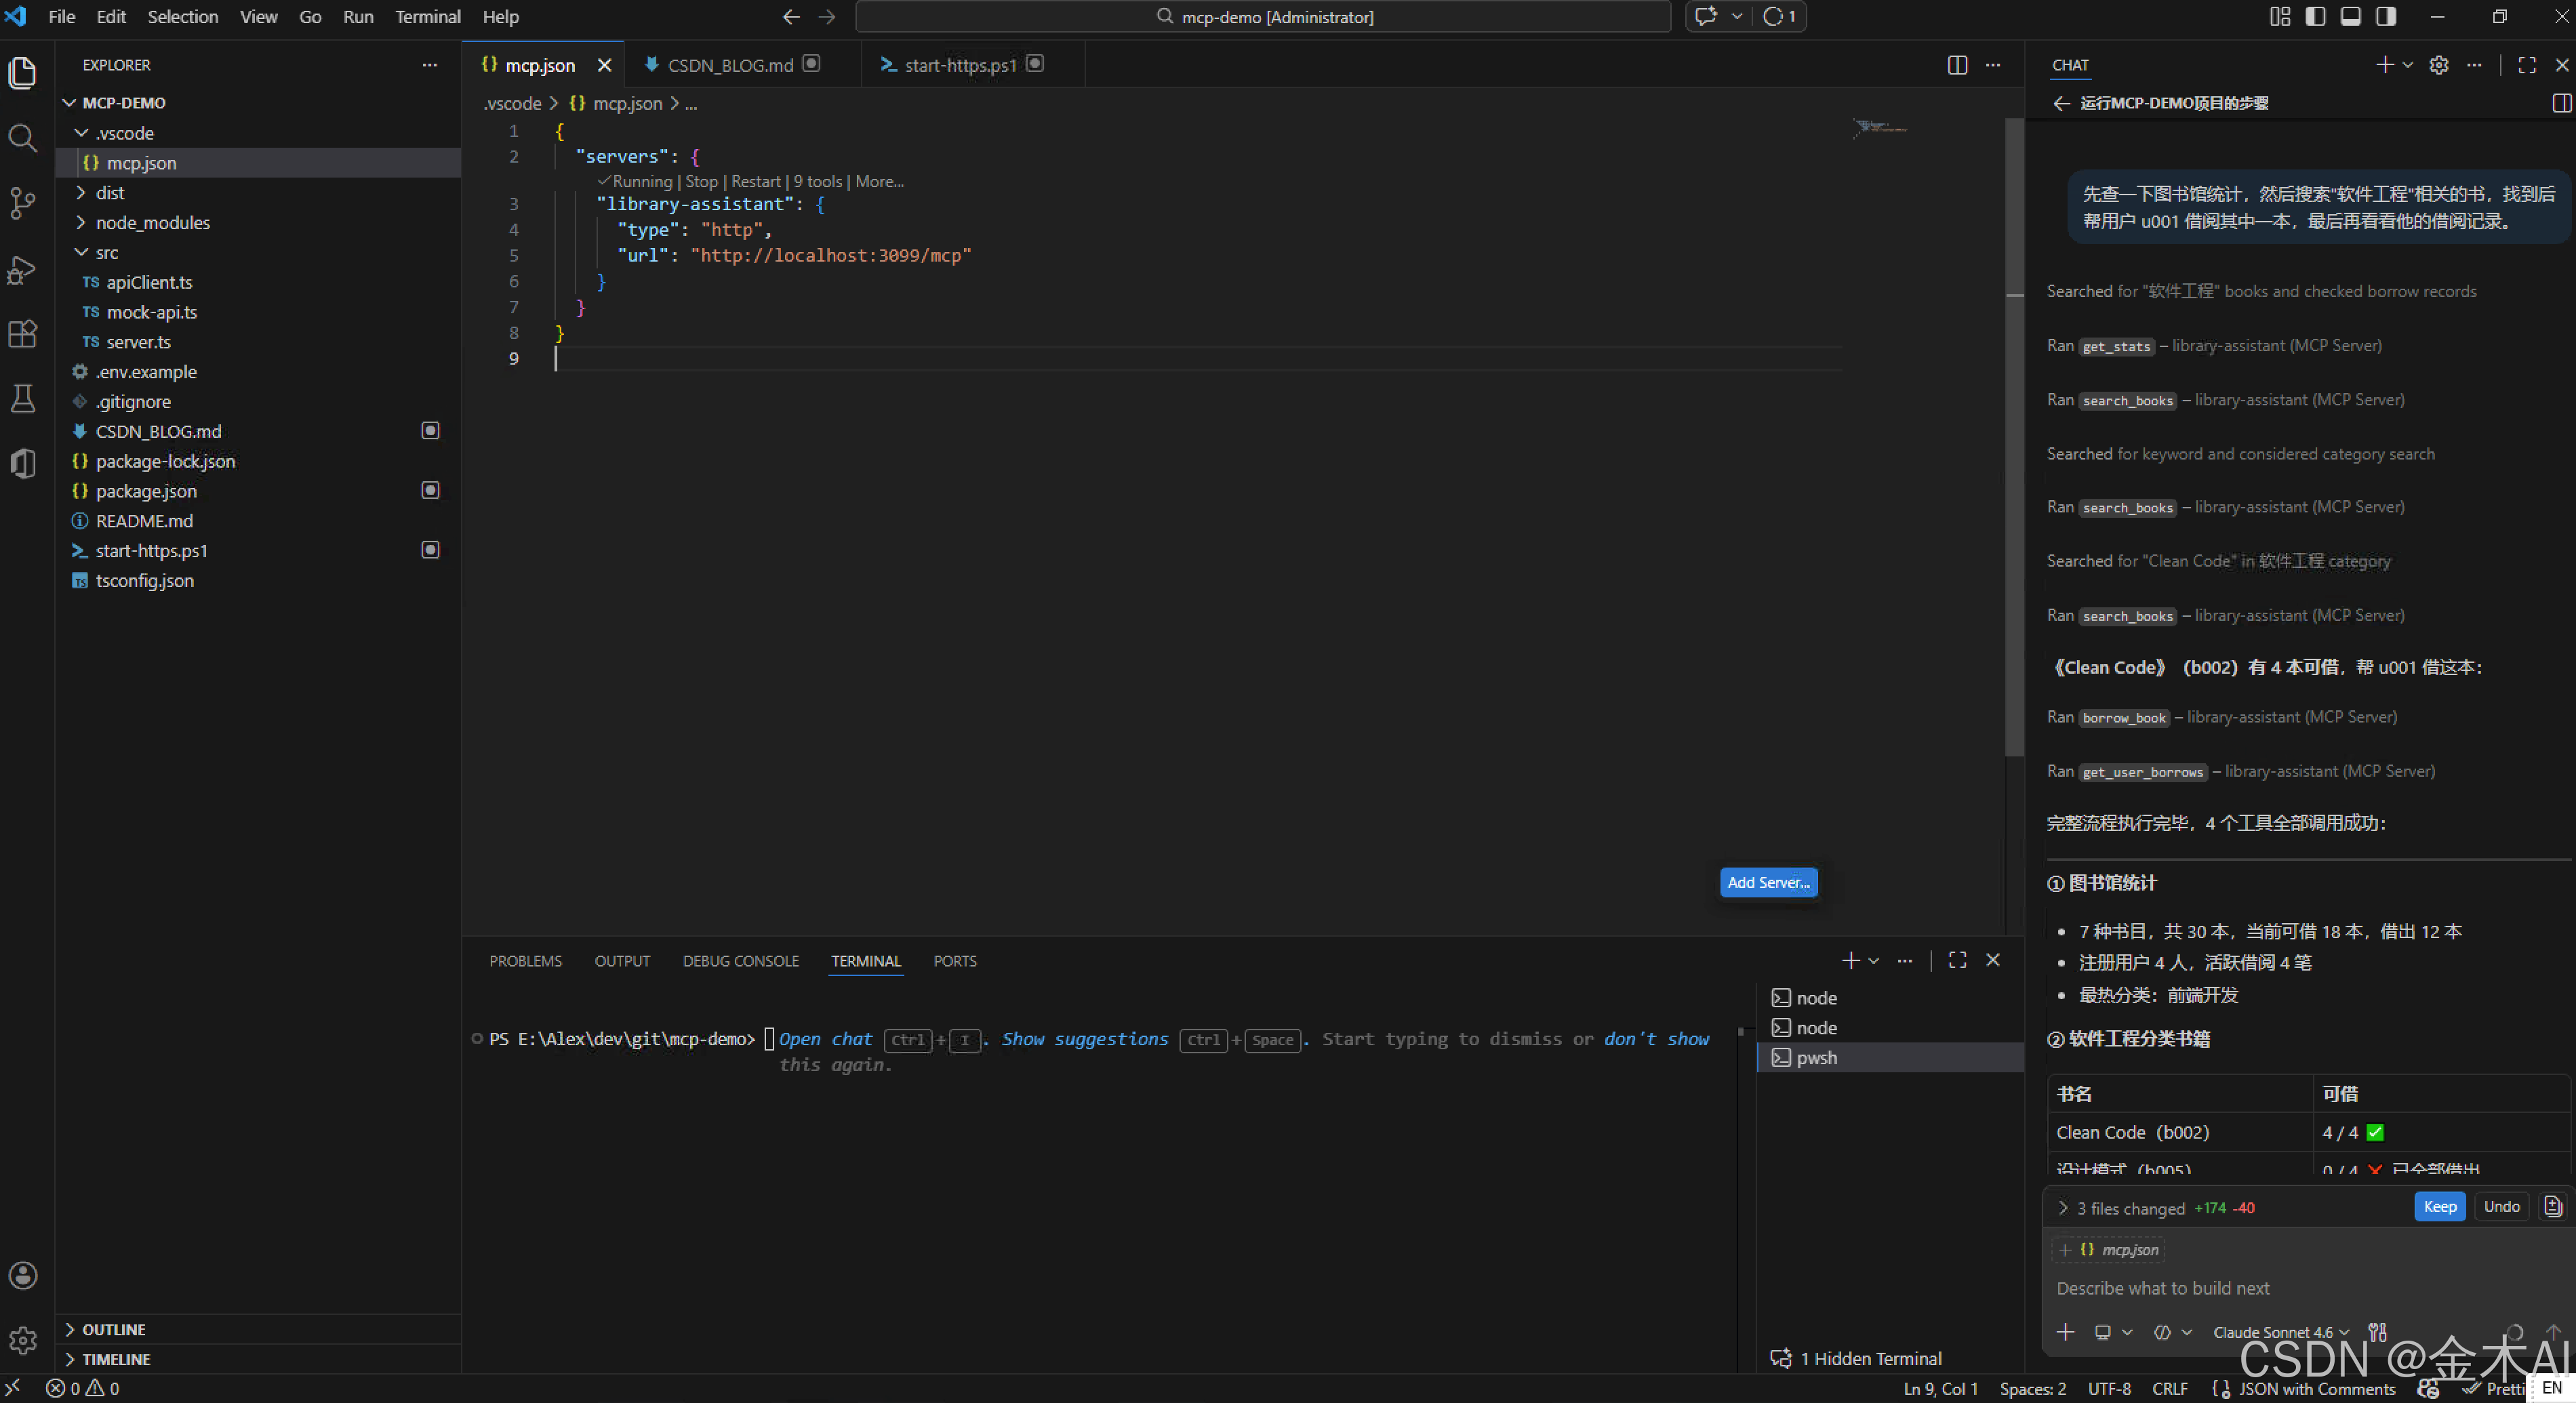Open chat settings gear icon
The width and height of the screenshot is (2576, 1403).
pyautogui.click(x=2439, y=65)
